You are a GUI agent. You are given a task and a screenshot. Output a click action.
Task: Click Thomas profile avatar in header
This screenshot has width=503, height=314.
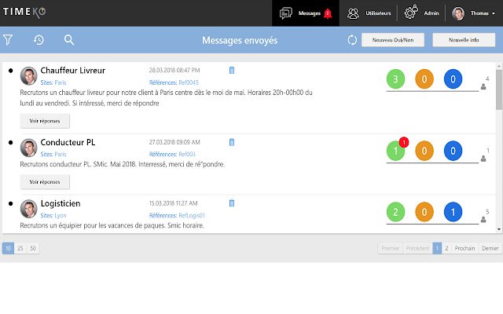click(x=458, y=13)
